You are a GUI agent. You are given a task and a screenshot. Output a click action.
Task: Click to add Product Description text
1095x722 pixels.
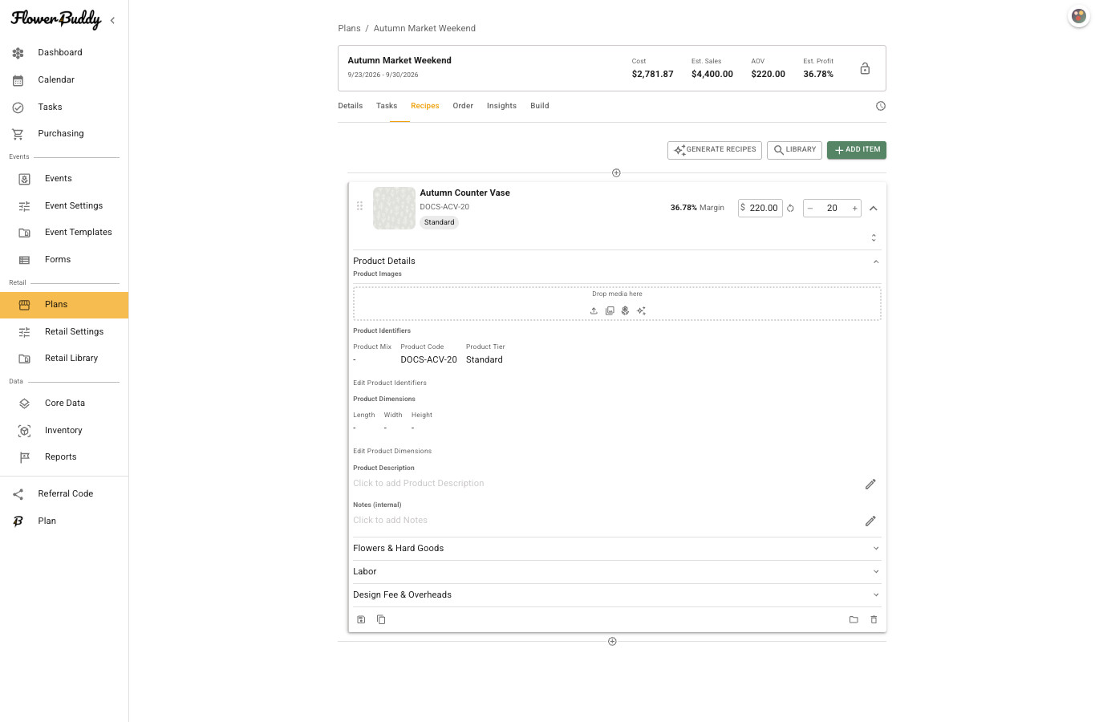tap(419, 483)
